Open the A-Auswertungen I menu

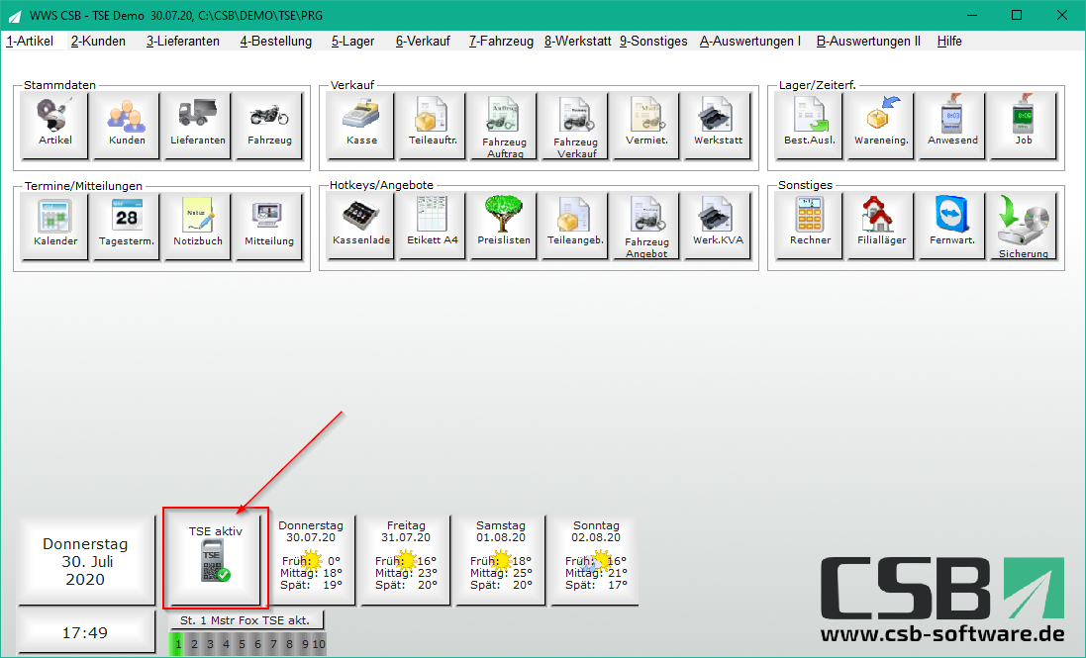point(750,41)
